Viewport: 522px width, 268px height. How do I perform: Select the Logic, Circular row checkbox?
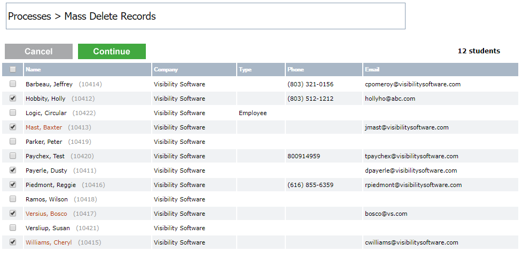tap(13, 113)
